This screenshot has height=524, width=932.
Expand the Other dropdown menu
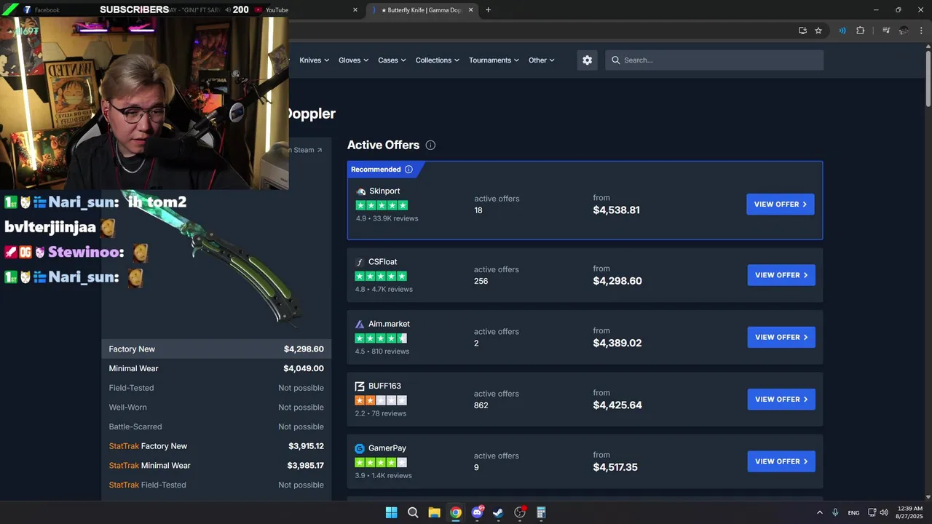(x=542, y=60)
